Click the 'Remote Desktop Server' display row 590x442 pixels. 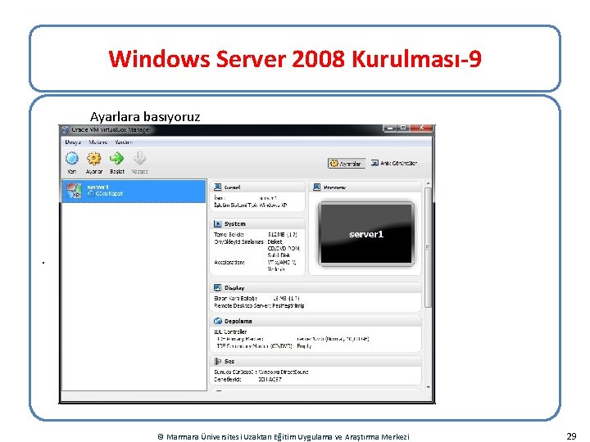(x=259, y=305)
